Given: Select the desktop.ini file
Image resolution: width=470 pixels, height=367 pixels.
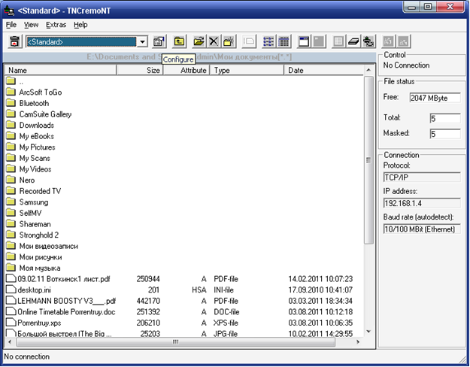Looking at the screenshot, I should tap(35, 290).
